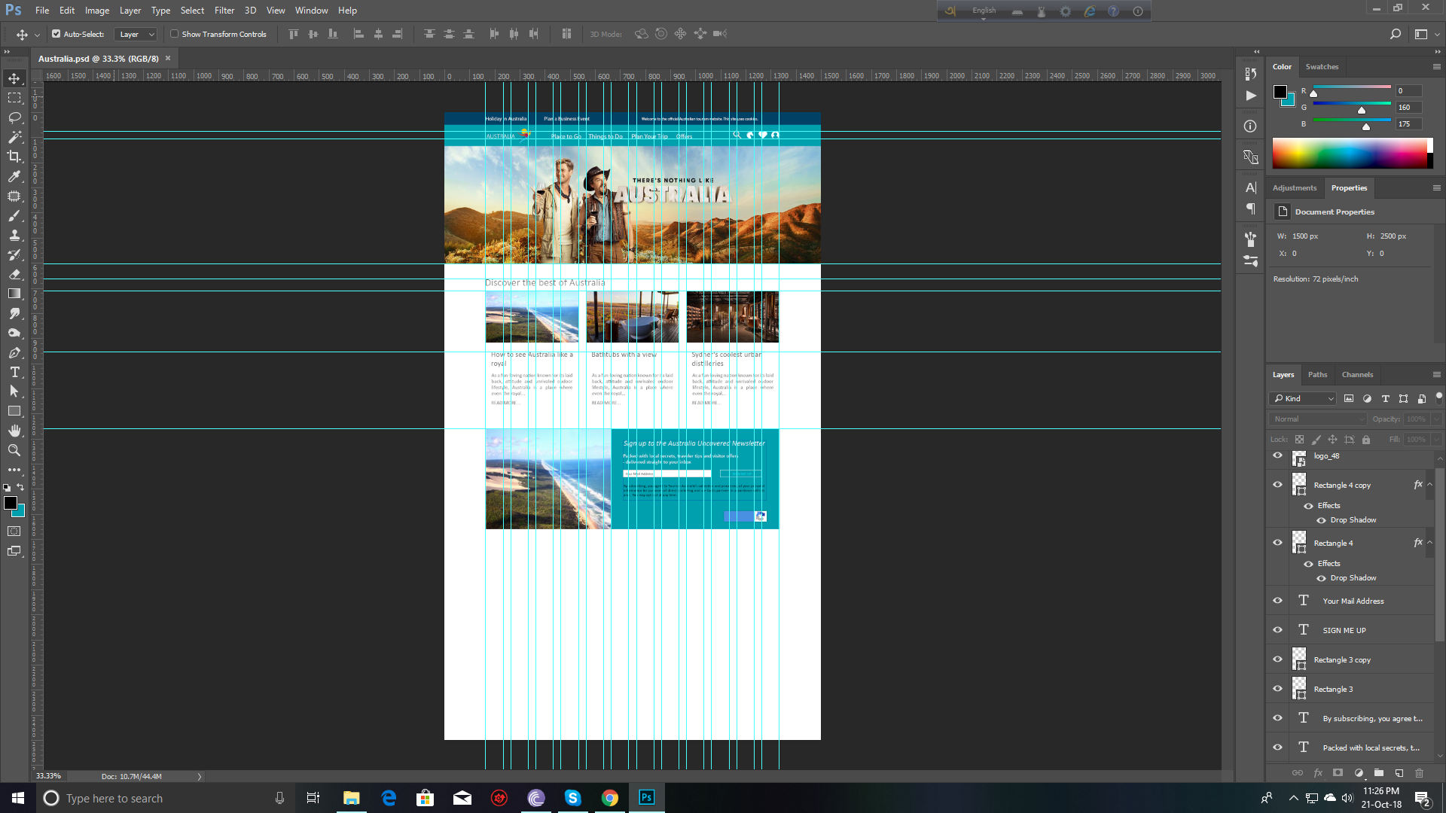Click the foreground color swatch in Color panel

click(1280, 92)
